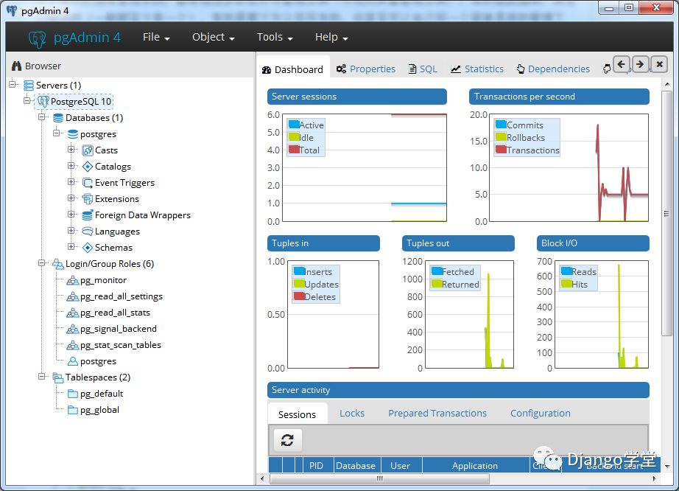Image resolution: width=679 pixels, height=491 pixels.
Task: Select the pg_read_all_stats role
Action: (115, 313)
